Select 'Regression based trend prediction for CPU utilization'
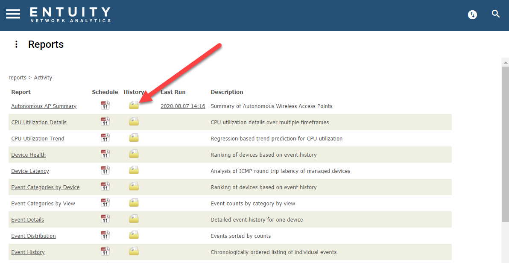Viewport: 509px width, 263px height. pyautogui.click(x=277, y=139)
